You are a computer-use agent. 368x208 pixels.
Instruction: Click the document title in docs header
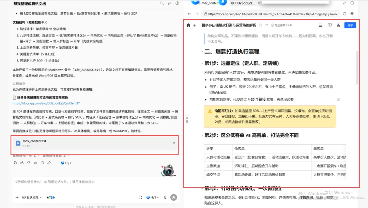tap(229, 25)
